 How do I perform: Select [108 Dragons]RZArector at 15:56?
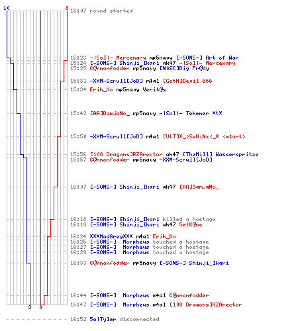coord(126,154)
